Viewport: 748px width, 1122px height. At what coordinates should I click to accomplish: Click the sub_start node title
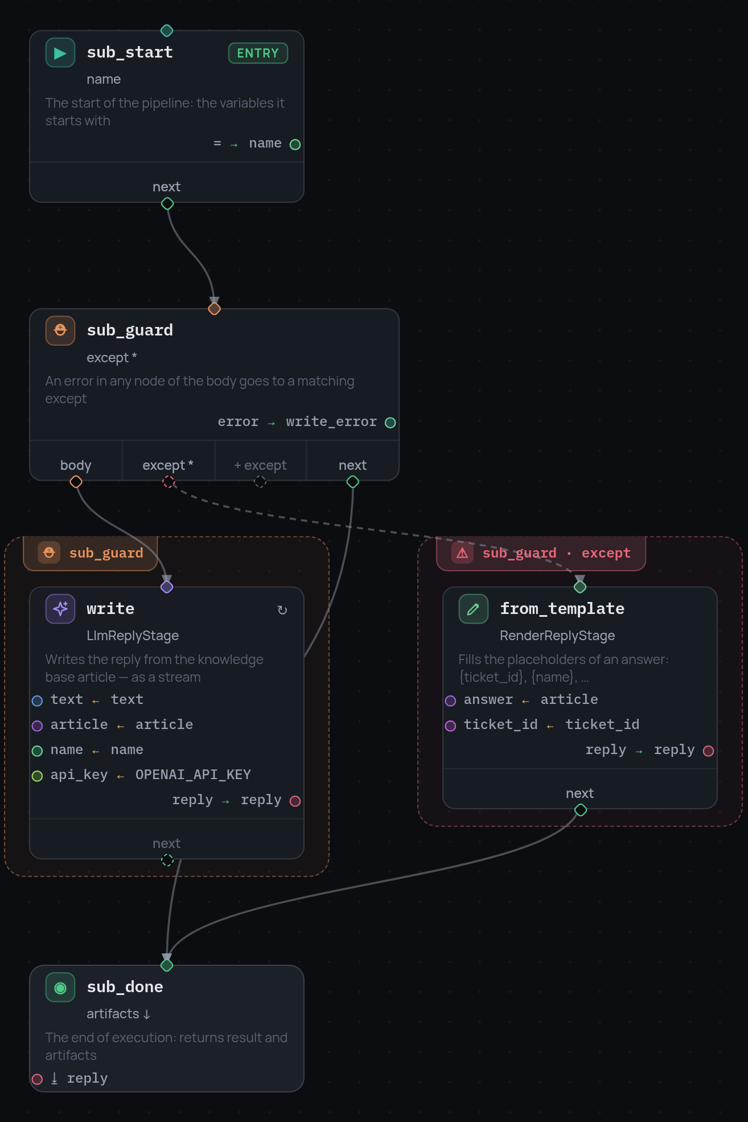pos(130,52)
